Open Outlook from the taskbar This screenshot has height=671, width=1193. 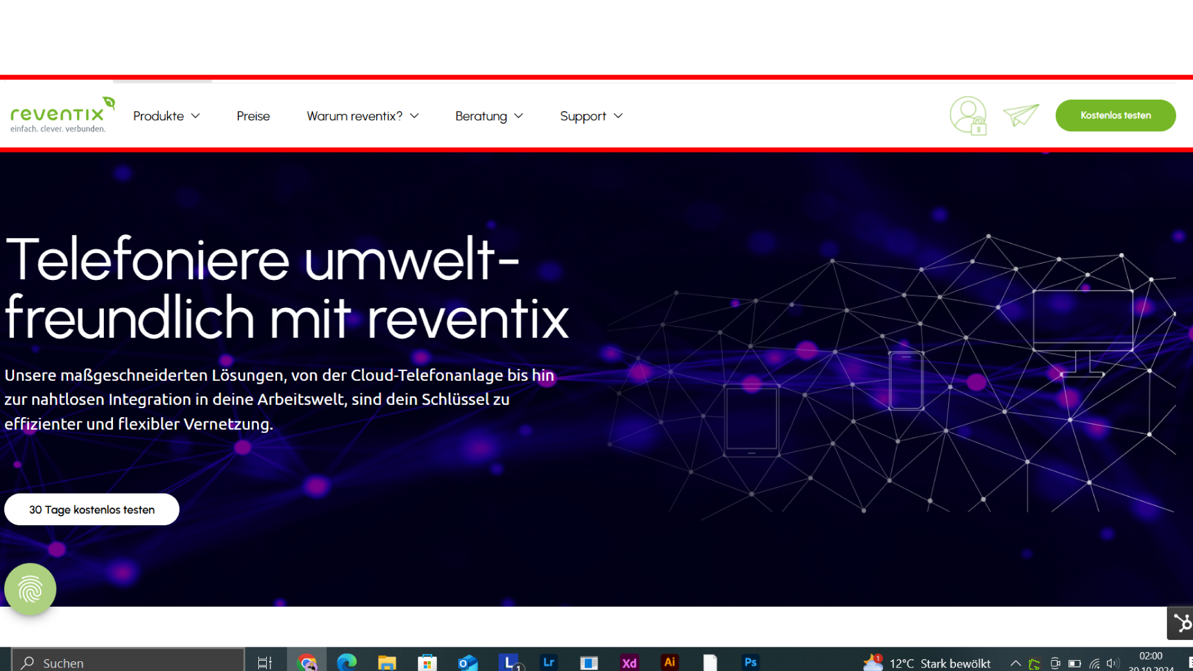(x=468, y=662)
